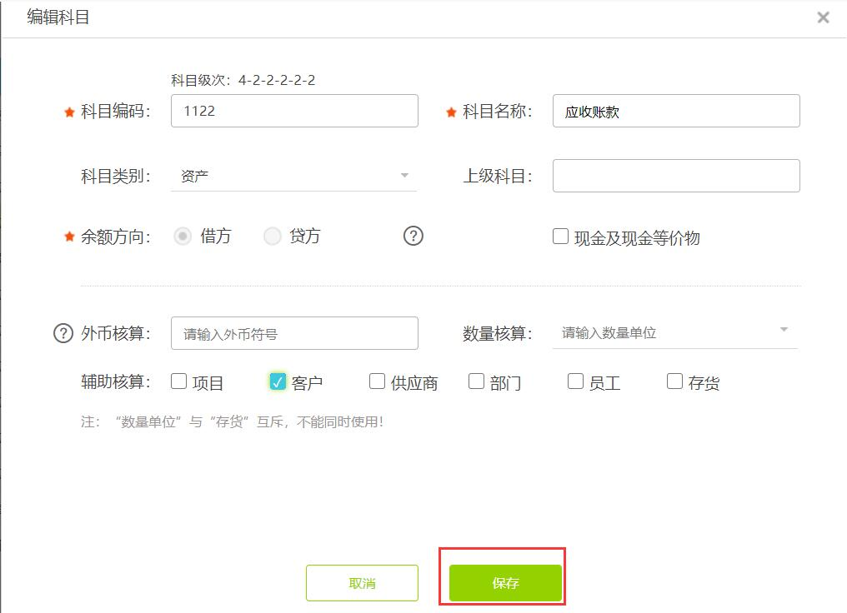Click the 保存 button

click(x=504, y=583)
